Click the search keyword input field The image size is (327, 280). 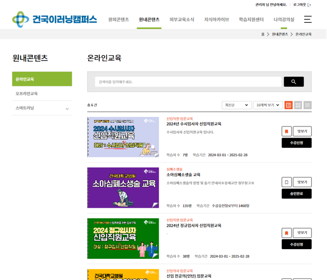[x=188, y=82]
